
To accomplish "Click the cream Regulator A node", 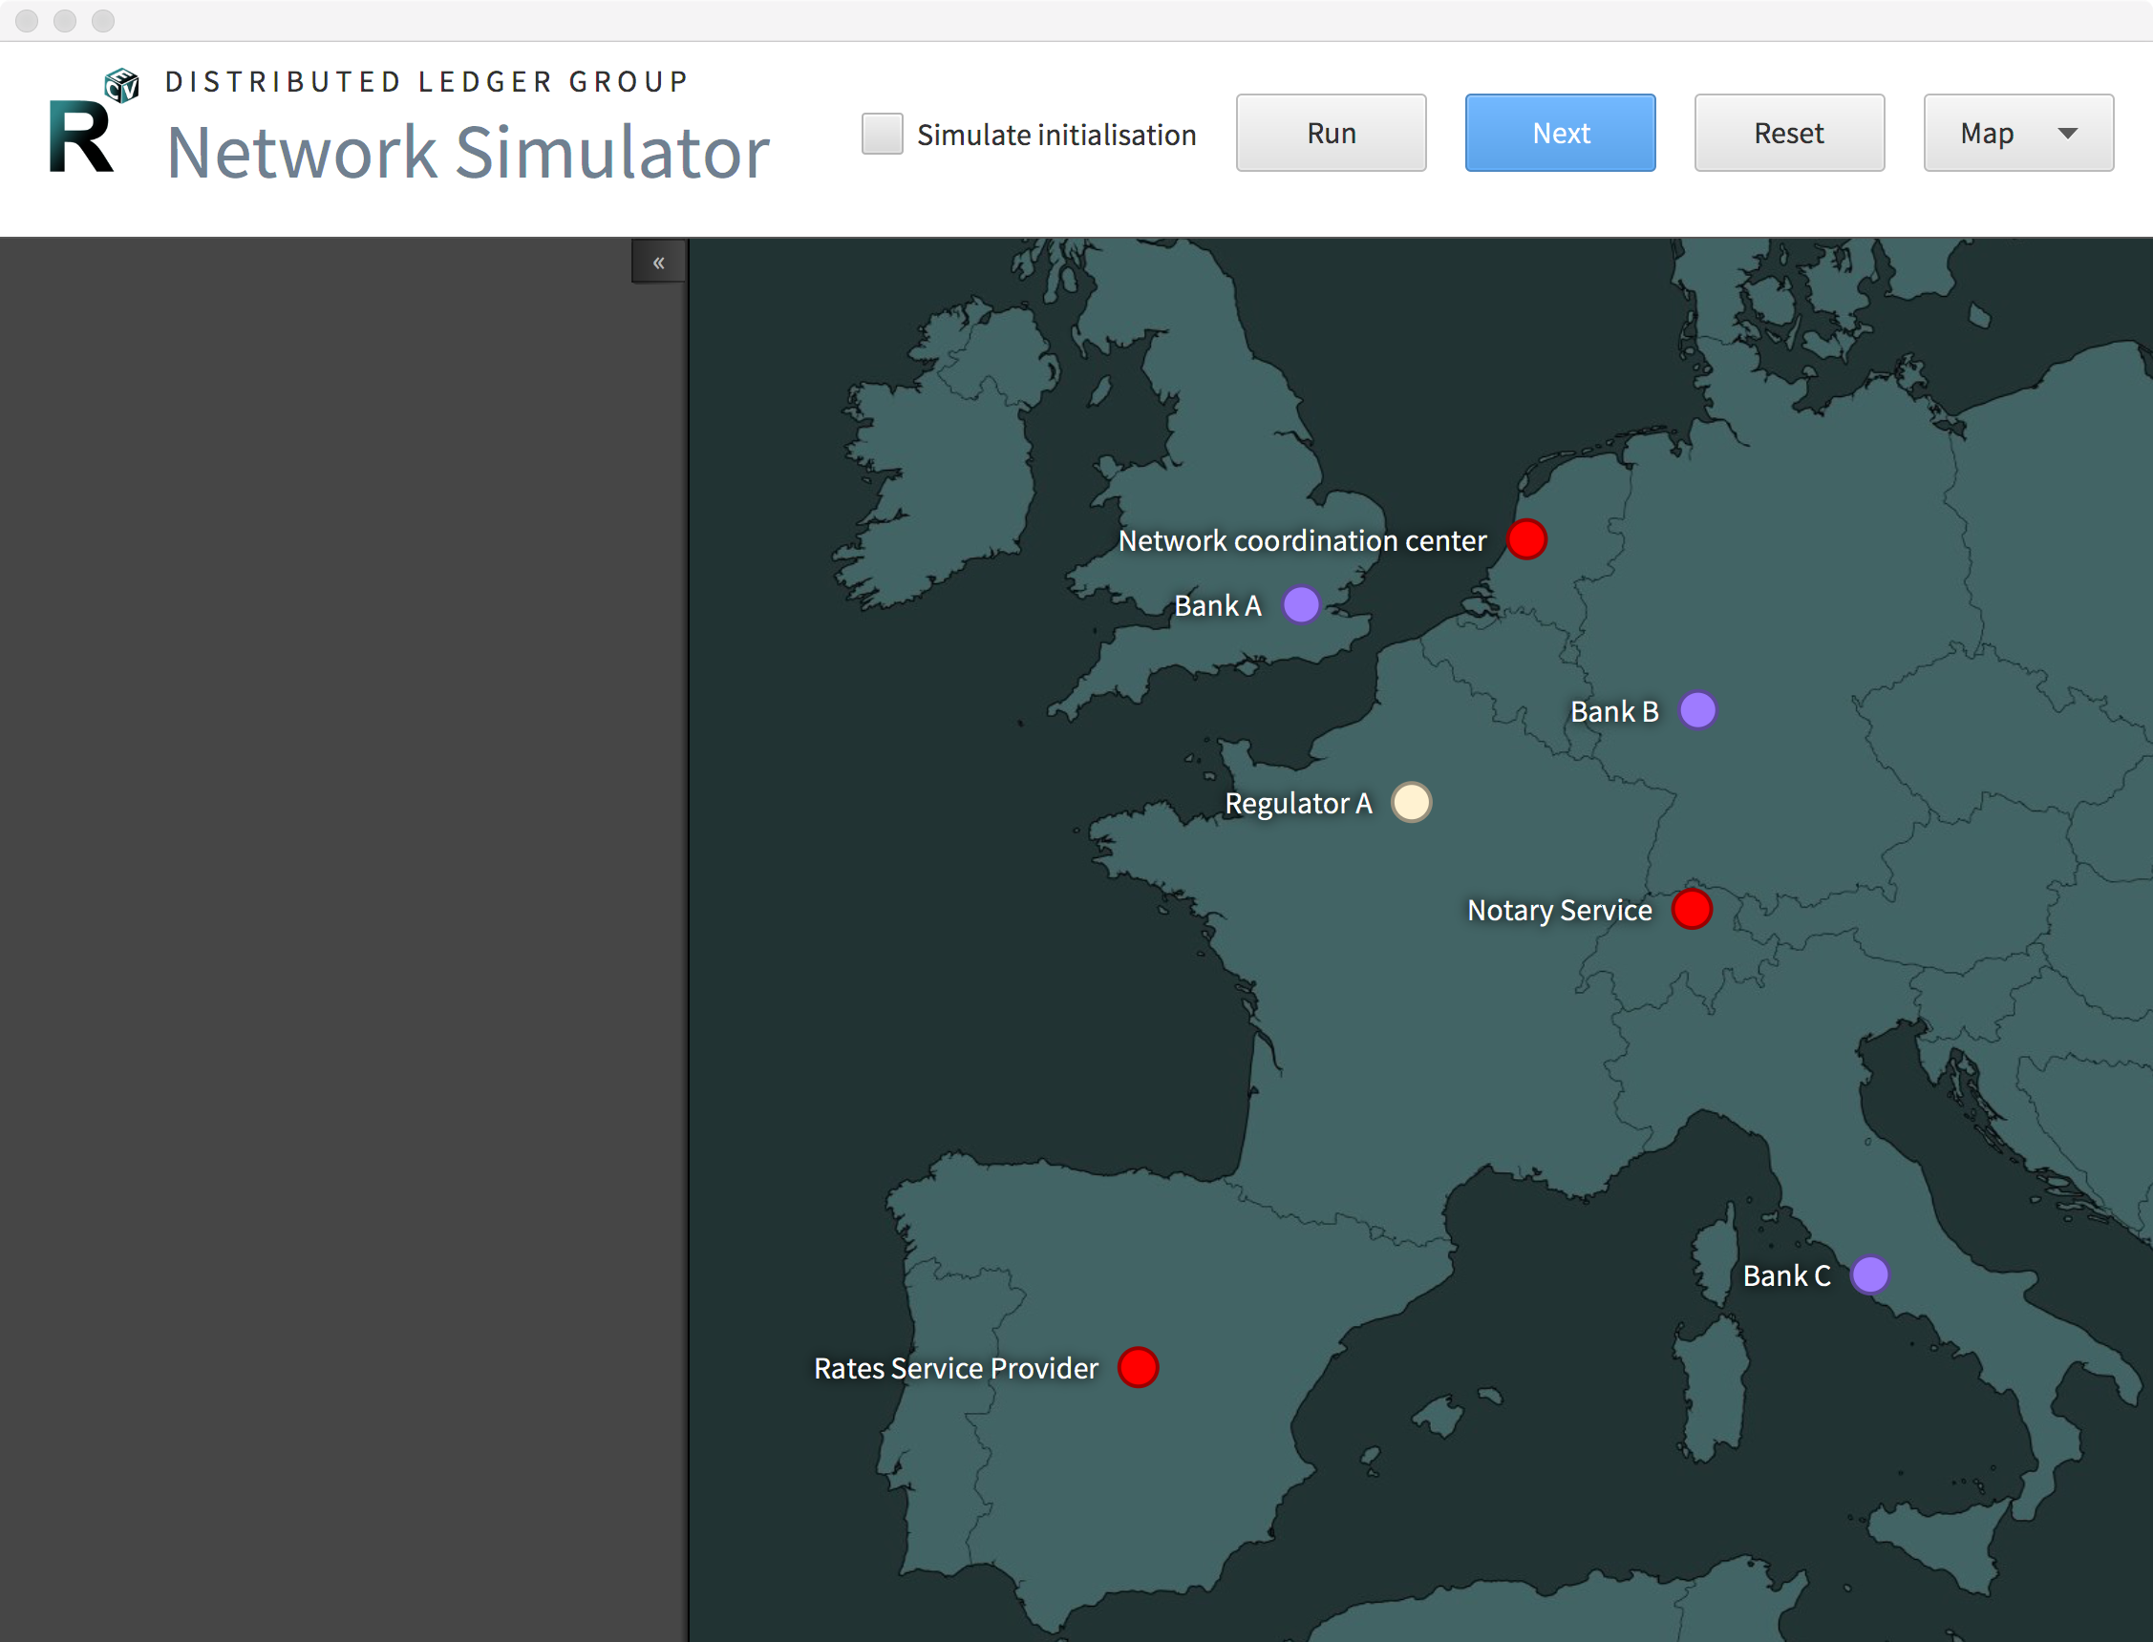I will (1411, 803).
